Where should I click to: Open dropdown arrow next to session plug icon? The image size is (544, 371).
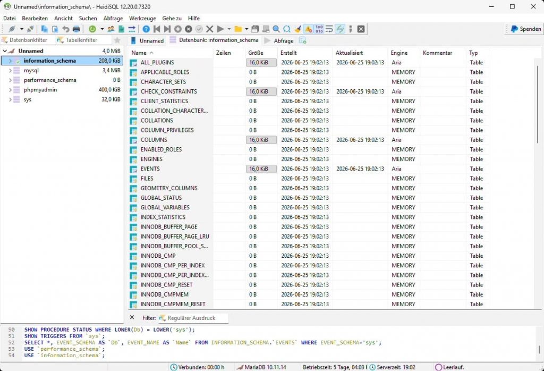pos(21,29)
